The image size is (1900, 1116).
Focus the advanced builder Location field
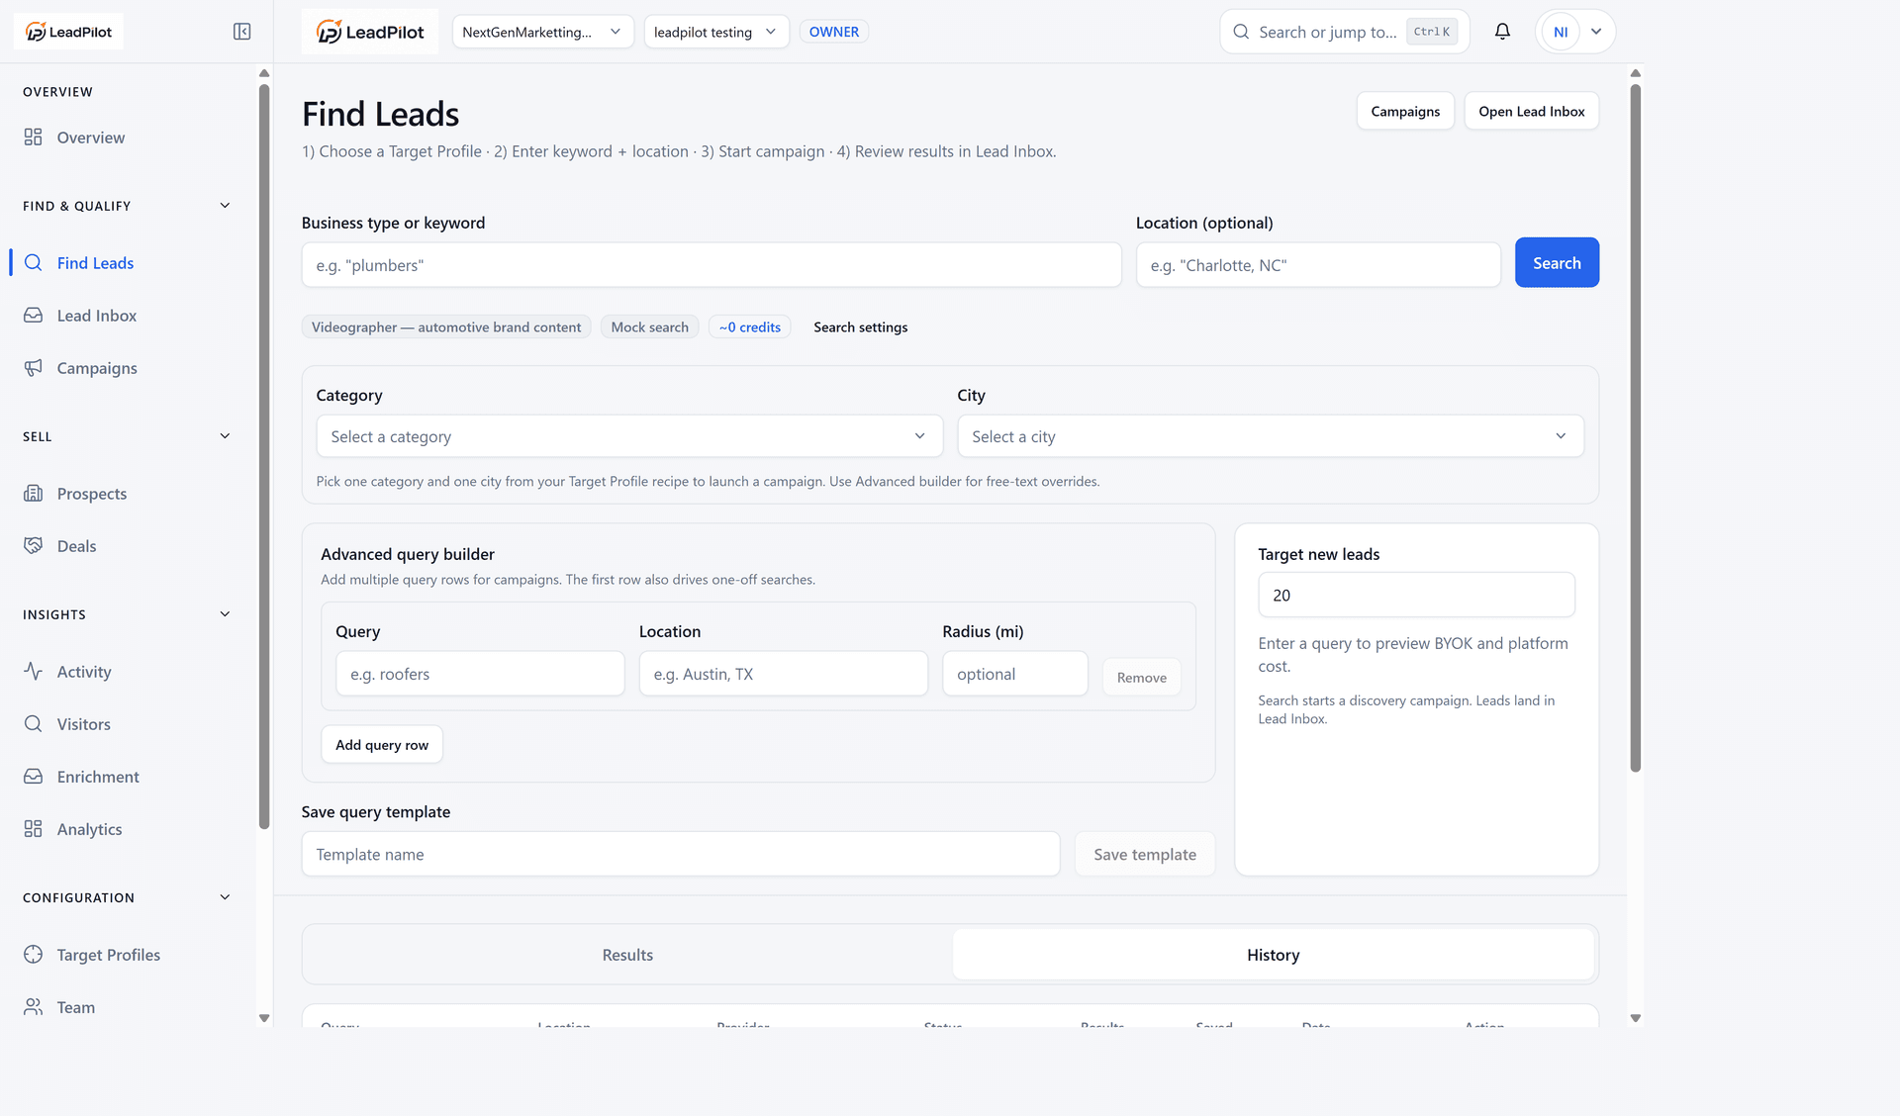point(784,674)
